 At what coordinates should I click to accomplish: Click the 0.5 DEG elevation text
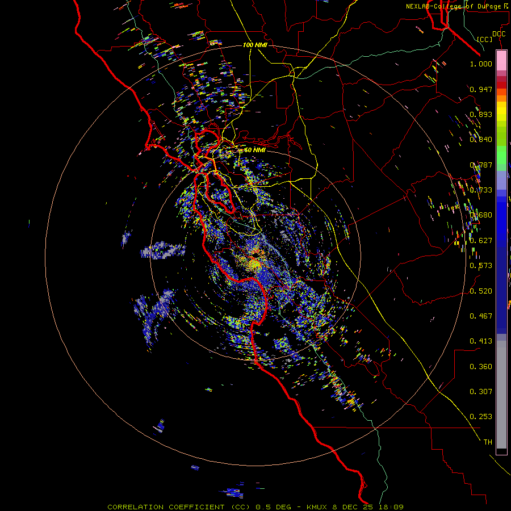pyautogui.click(x=273, y=507)
